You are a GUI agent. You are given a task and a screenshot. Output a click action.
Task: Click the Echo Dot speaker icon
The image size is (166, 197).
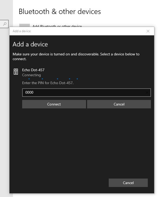(16, 71)
